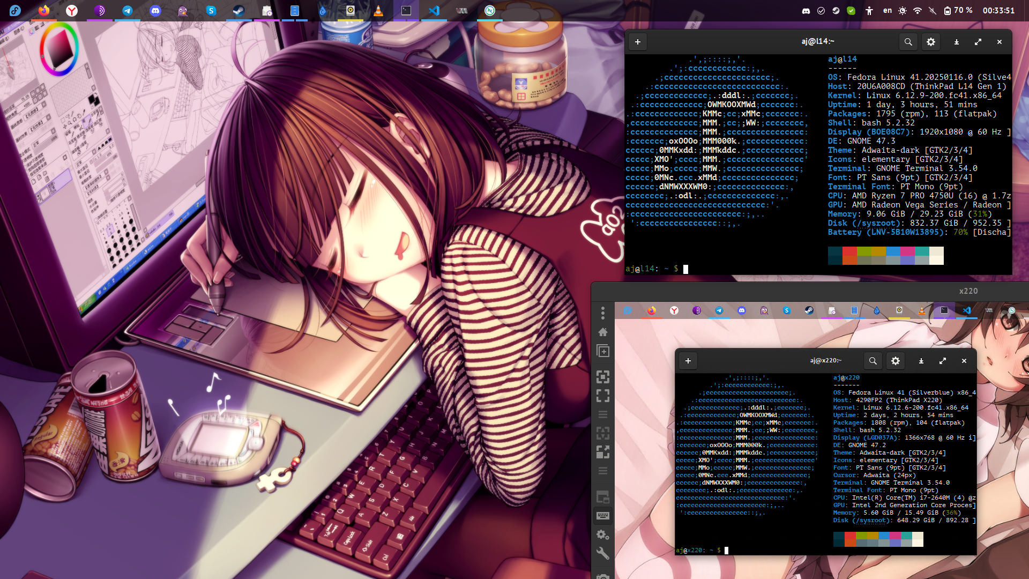The height and width of the screenshot is (579, 1029).
Task: Open Remmina three-dot menu in x220 window
Action: (603, 313)
